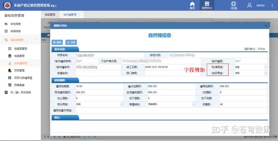
Task: Click the 基本信息 section header
Action: coord(65,49)
